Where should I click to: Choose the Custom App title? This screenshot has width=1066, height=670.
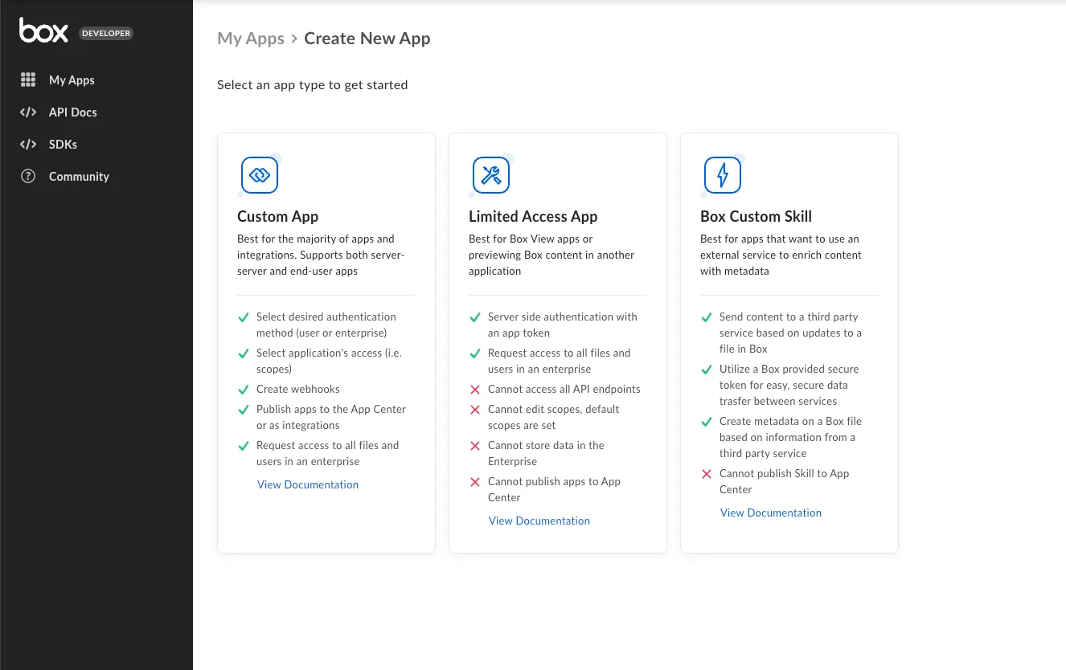[277, 216]
